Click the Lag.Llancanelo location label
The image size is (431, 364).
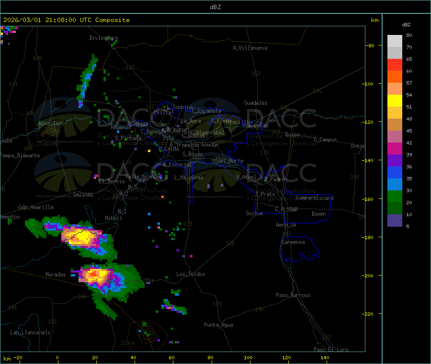click(x=30, y=332)
